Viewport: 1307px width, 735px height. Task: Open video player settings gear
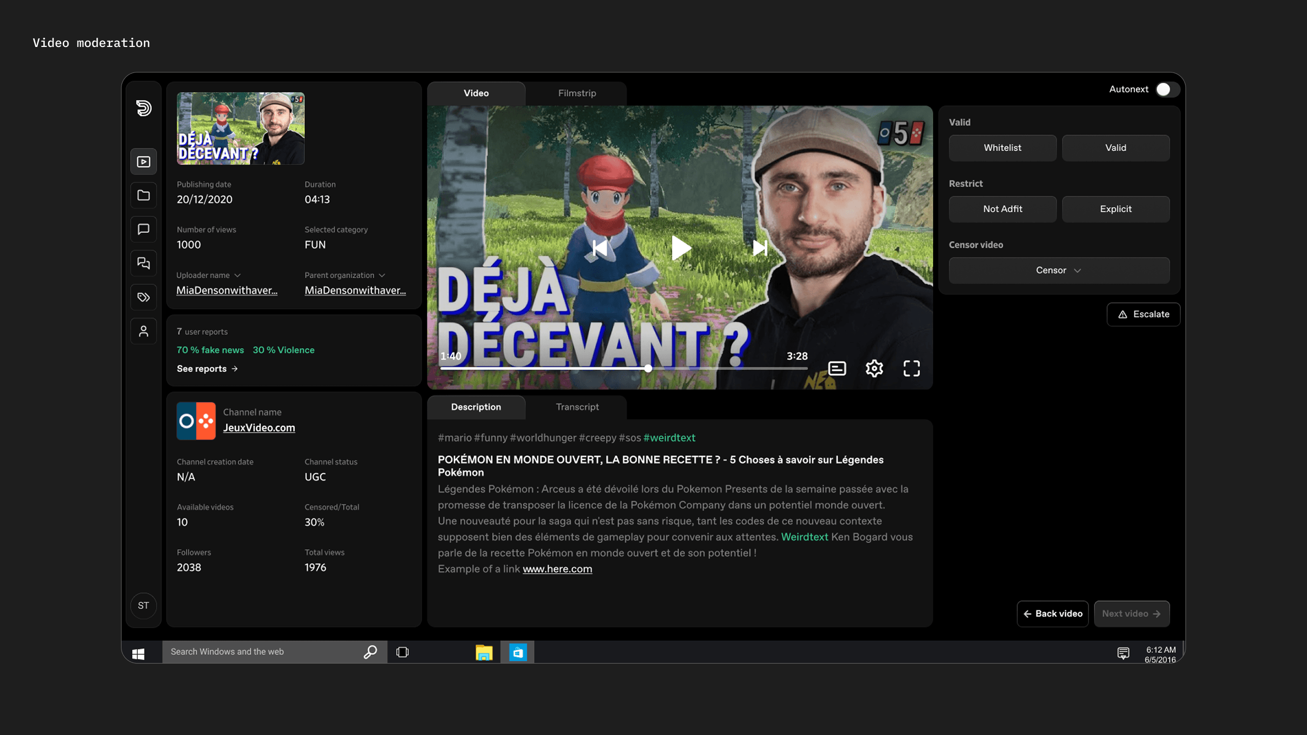pyautogui.click(x=874, y=368)
